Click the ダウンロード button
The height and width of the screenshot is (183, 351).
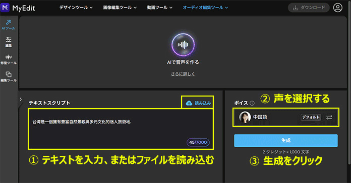click(x=309, y=8)
